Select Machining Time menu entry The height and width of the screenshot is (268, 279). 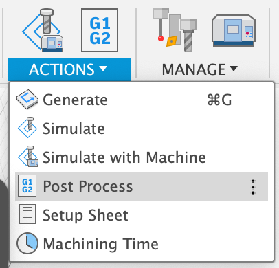[x=142, y=244]
